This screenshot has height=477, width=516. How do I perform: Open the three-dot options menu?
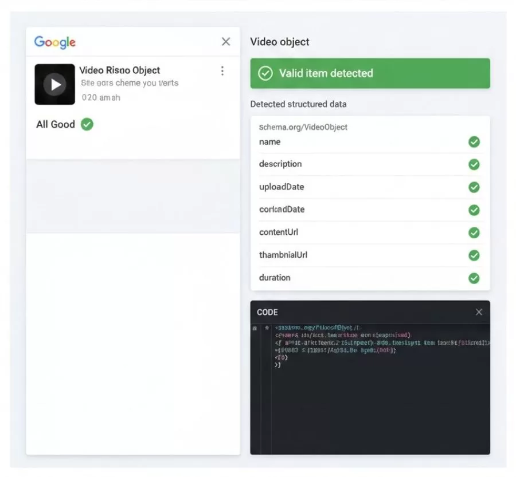tap(222, 70)
